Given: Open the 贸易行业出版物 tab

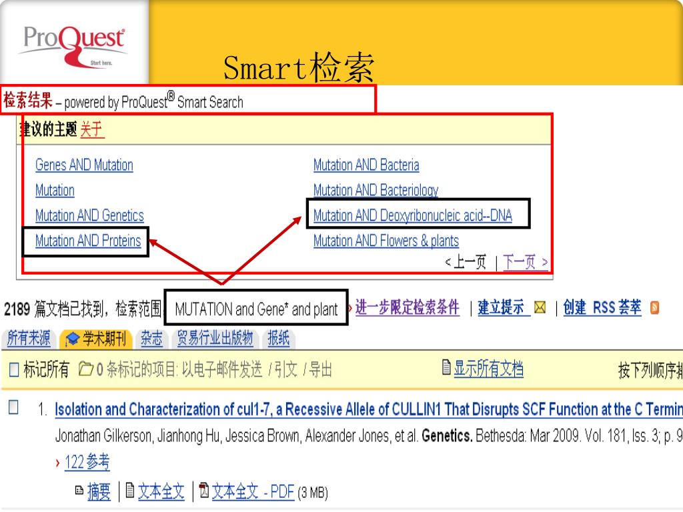Looking at the screenshot, I should [x=215, y=339].
